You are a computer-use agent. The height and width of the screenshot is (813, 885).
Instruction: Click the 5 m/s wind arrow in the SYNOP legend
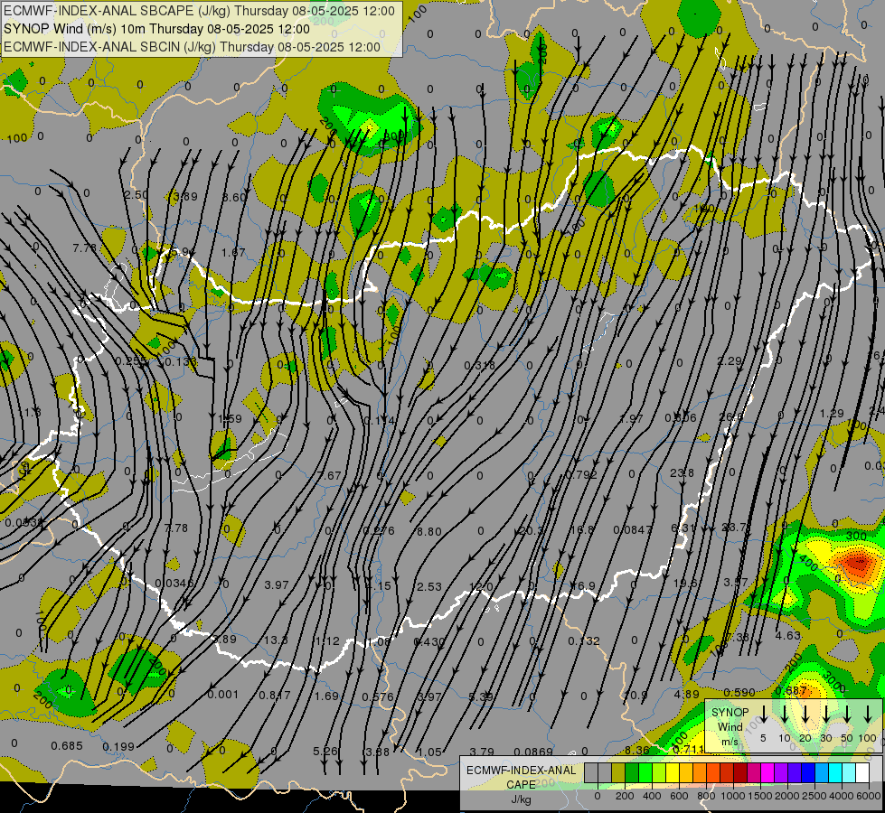click(x=763, y=713)
